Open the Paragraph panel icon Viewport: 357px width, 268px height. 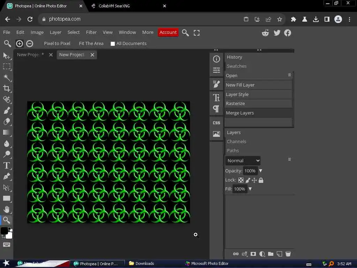tap(216, 109)
